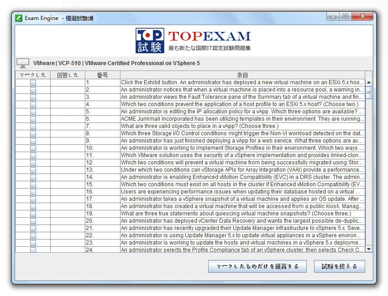
Task: Maximize the Exam Engine window
Action: 346,16
